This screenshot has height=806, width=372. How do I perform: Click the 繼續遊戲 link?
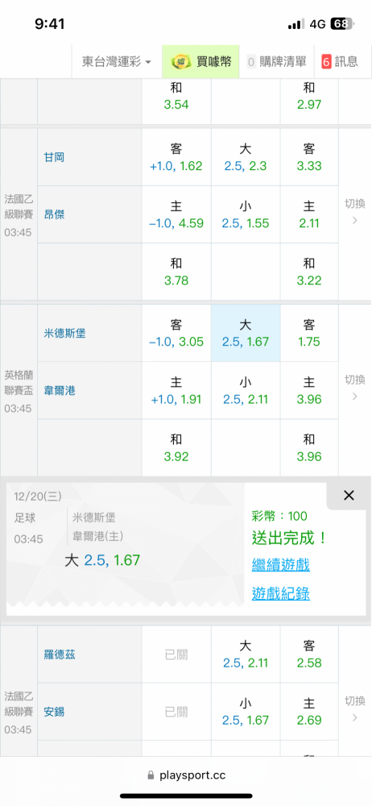click(x=280, y=565)
